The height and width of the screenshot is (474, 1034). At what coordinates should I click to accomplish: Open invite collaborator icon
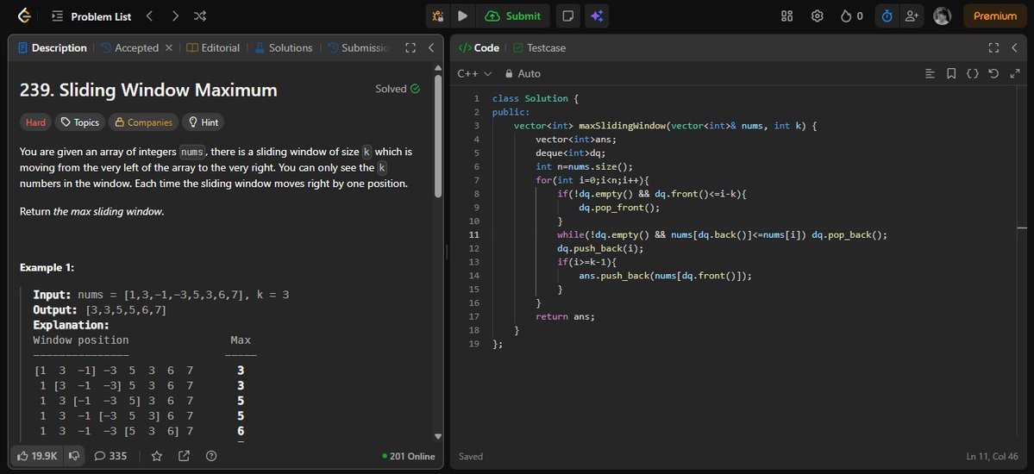tap(912, 16)
